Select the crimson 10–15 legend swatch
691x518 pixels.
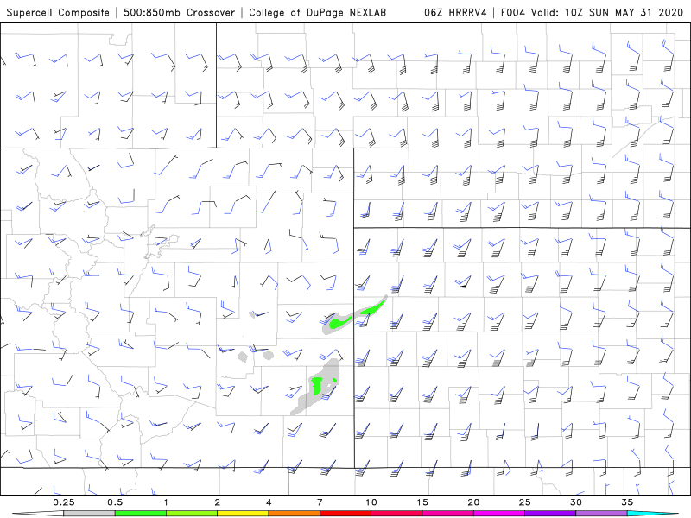click(x=396, y=514)
